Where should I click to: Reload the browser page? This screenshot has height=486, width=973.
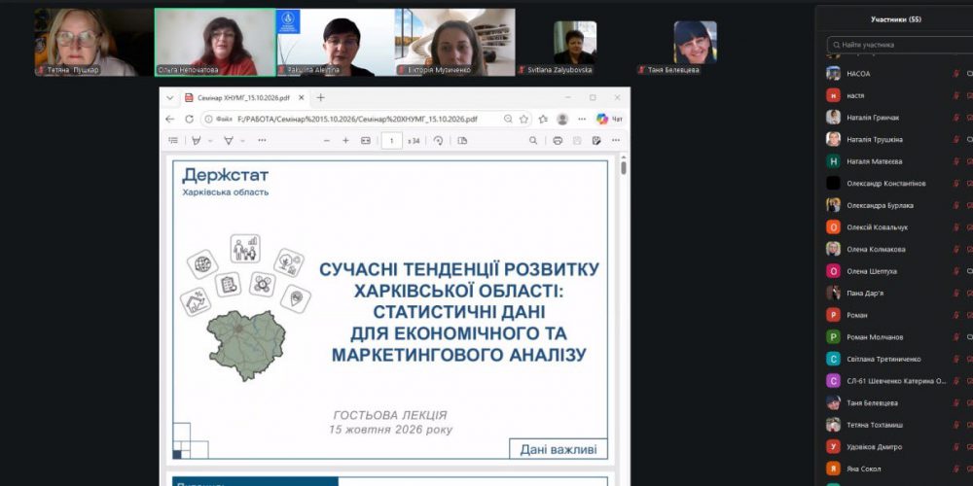click(x=190, y=119)
